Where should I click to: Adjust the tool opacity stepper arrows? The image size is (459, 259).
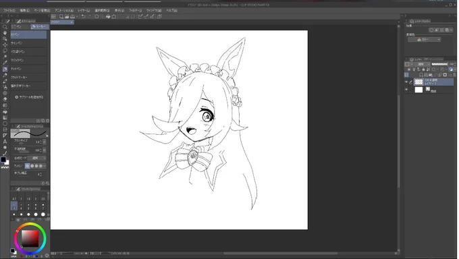tap(40, 150)
